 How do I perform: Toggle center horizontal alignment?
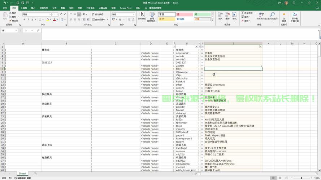click(x=75, y=19)
